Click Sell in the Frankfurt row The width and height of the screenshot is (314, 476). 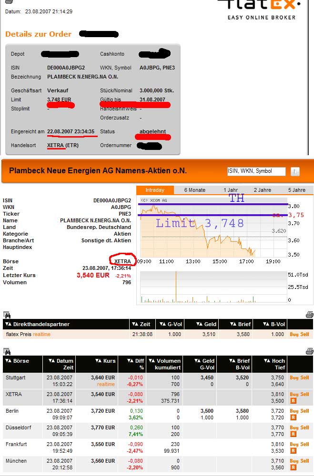pyautogui.click(x=304, y=445)
